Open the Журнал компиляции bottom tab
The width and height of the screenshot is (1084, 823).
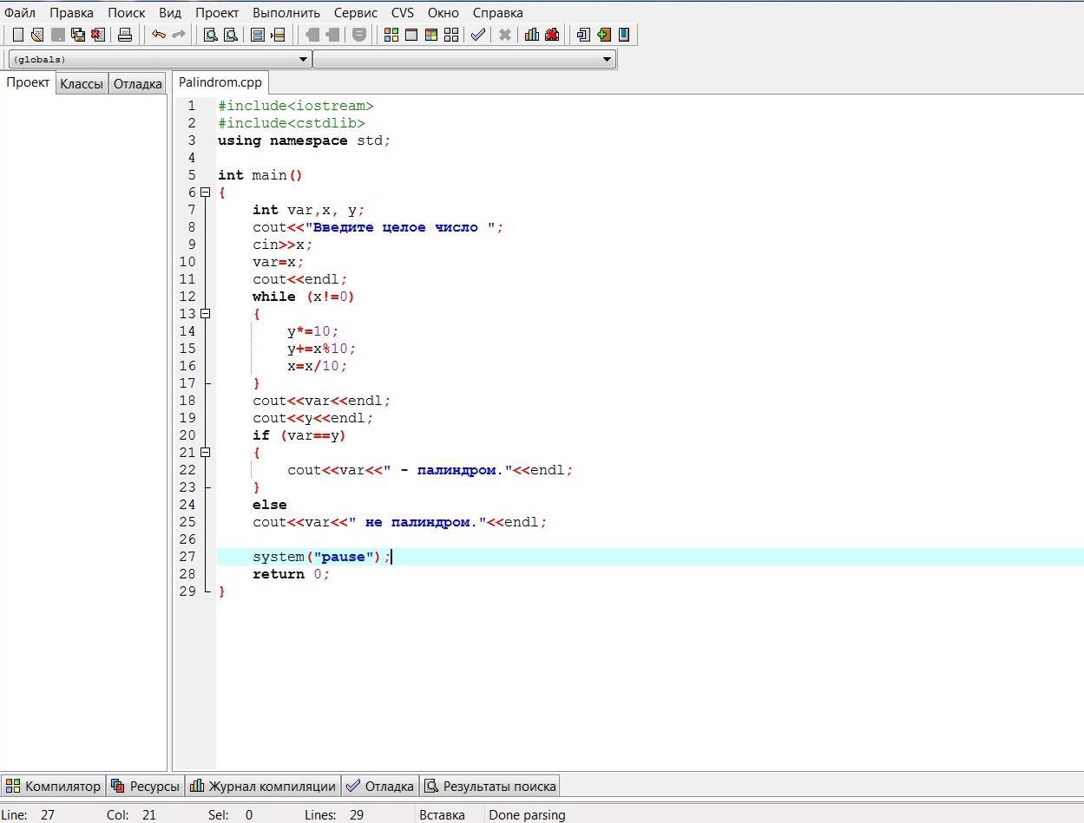point(264,787)
